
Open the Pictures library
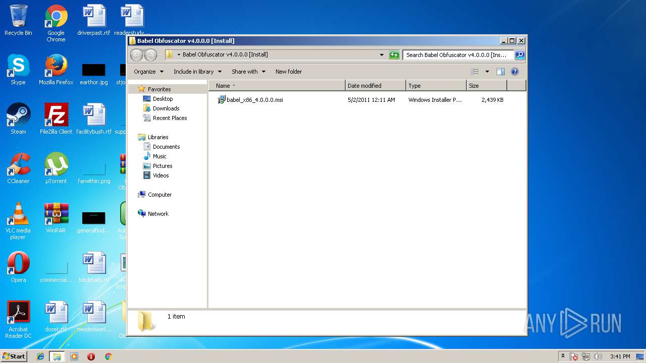pos(163,166)
